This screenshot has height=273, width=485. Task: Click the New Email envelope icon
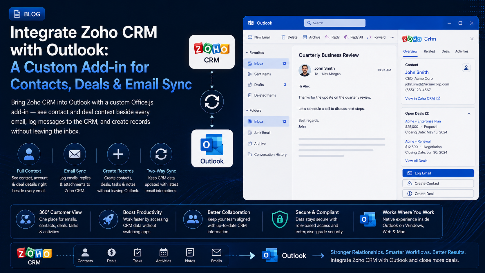point(250,37)
